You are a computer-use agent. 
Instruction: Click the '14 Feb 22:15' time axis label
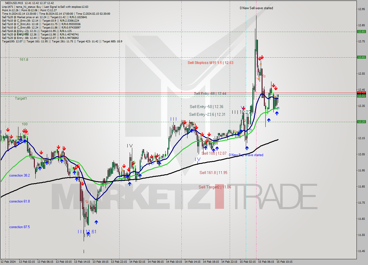tap(229, 262)
